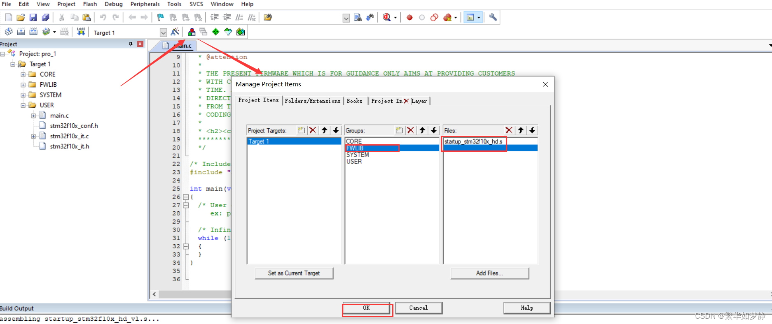
Task: Delete Project Target with its red X icon
Action: click(313, 130)
